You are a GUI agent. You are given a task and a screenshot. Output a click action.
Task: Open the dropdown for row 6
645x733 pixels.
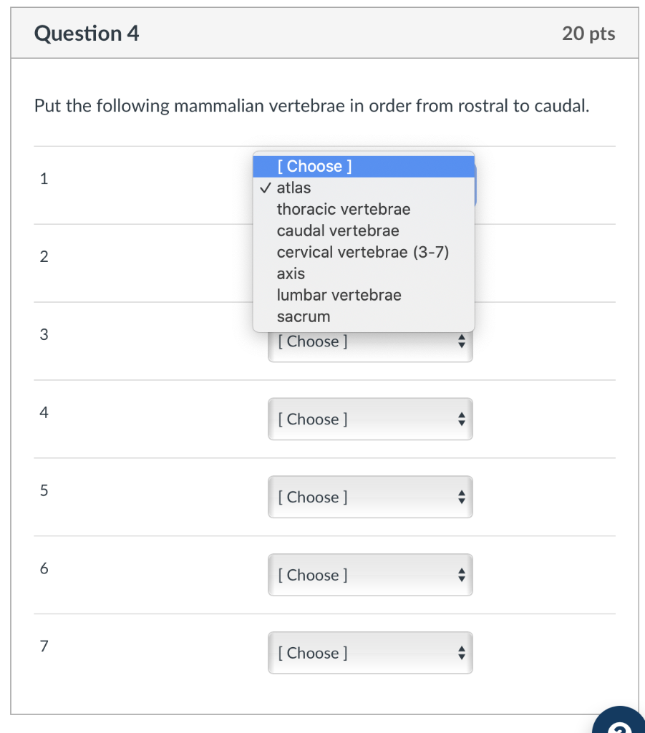(369, 576)
